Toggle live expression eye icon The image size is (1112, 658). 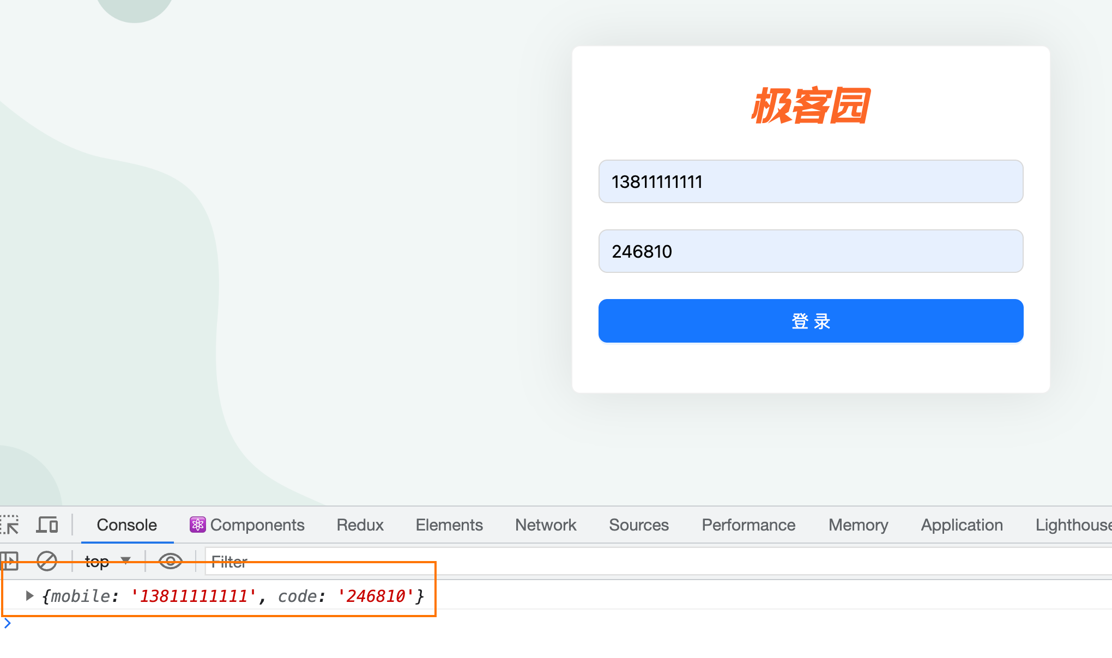pyautogui.click(x=170, y=561)
